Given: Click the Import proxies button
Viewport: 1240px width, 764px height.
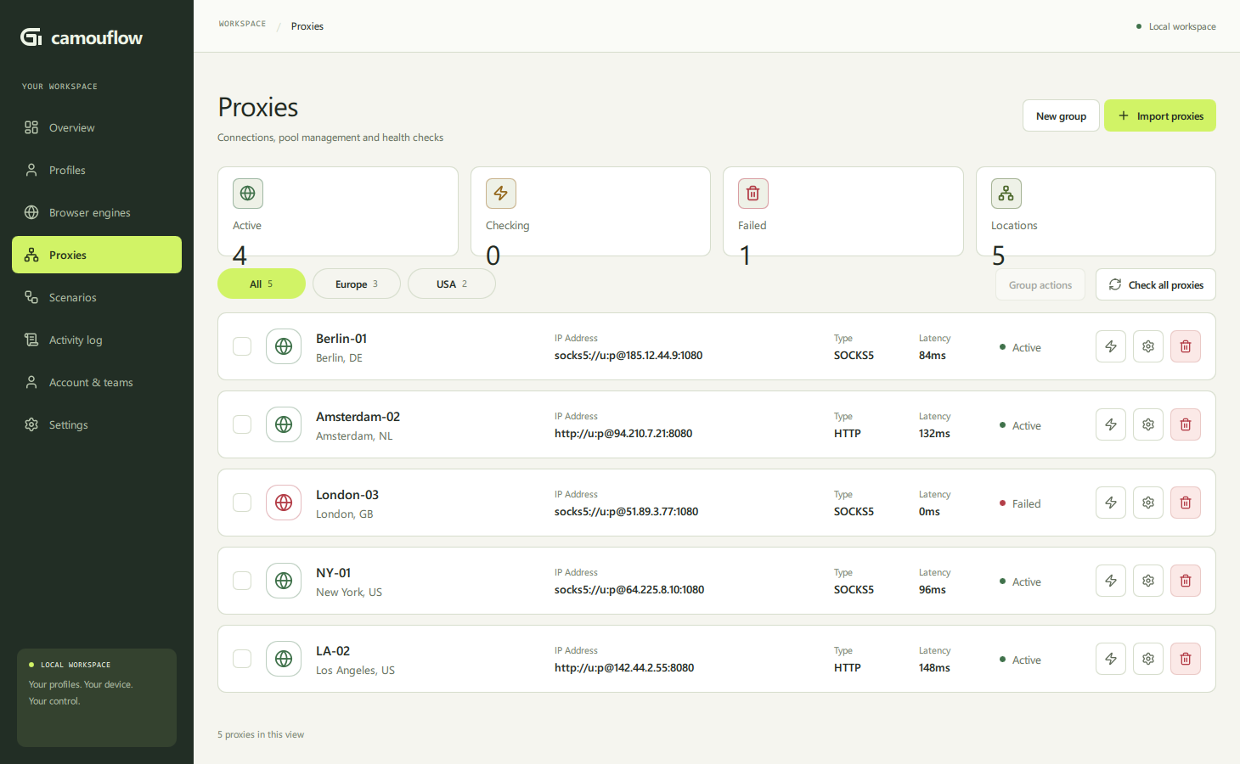Looking at the screenshot, I should coord(1160,115).
